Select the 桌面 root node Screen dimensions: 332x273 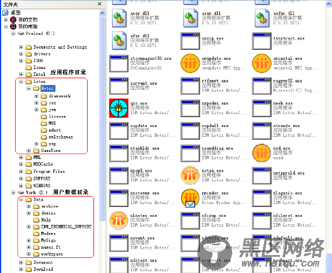coord(12,13)
